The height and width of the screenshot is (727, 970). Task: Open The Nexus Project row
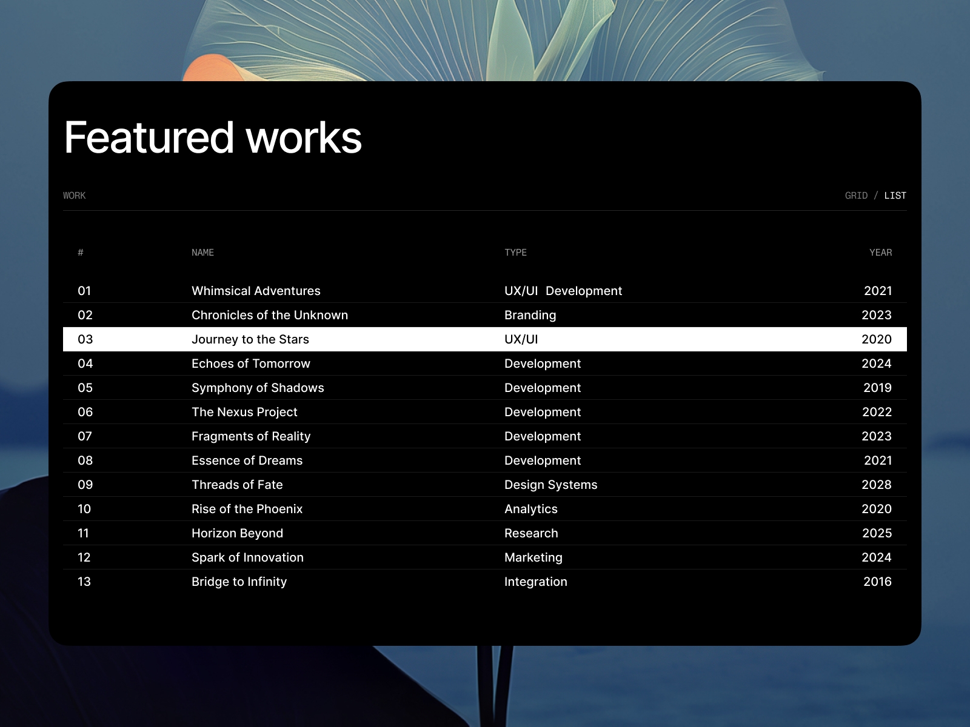point(244,412)
